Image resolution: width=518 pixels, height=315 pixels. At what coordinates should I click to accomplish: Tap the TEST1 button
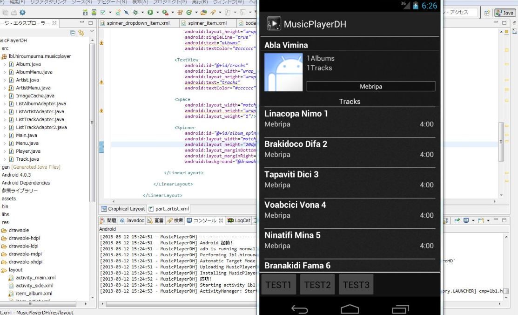278,285
